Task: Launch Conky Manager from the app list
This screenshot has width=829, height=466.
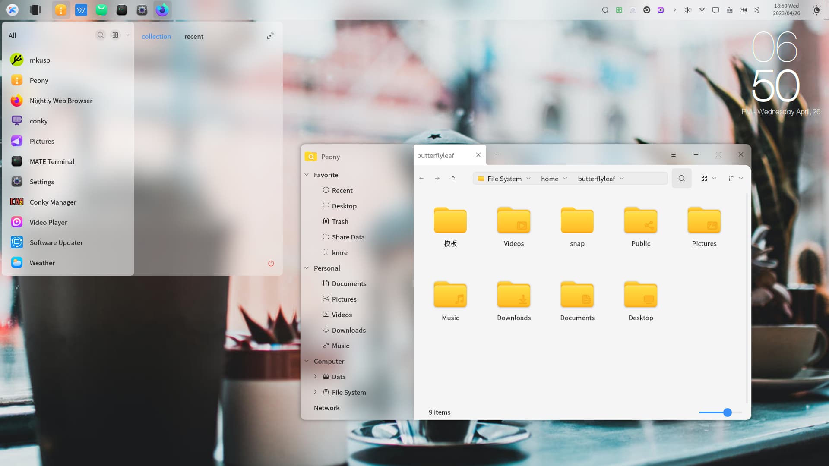Action: pos(53,202)
